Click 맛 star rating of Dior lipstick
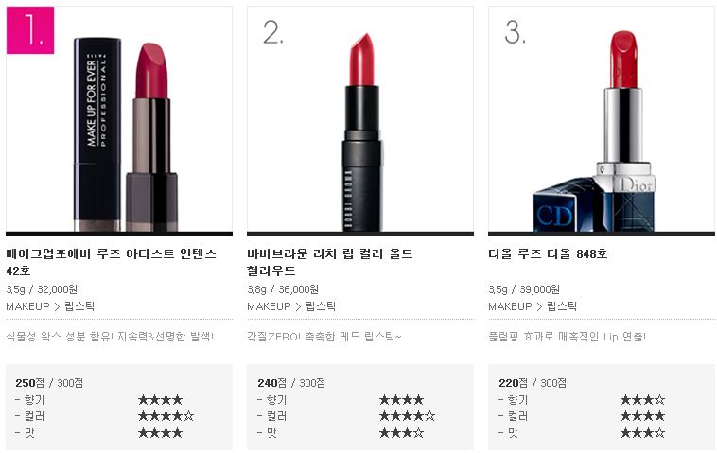Screen dimensions: 717x453 coord(642,432)
